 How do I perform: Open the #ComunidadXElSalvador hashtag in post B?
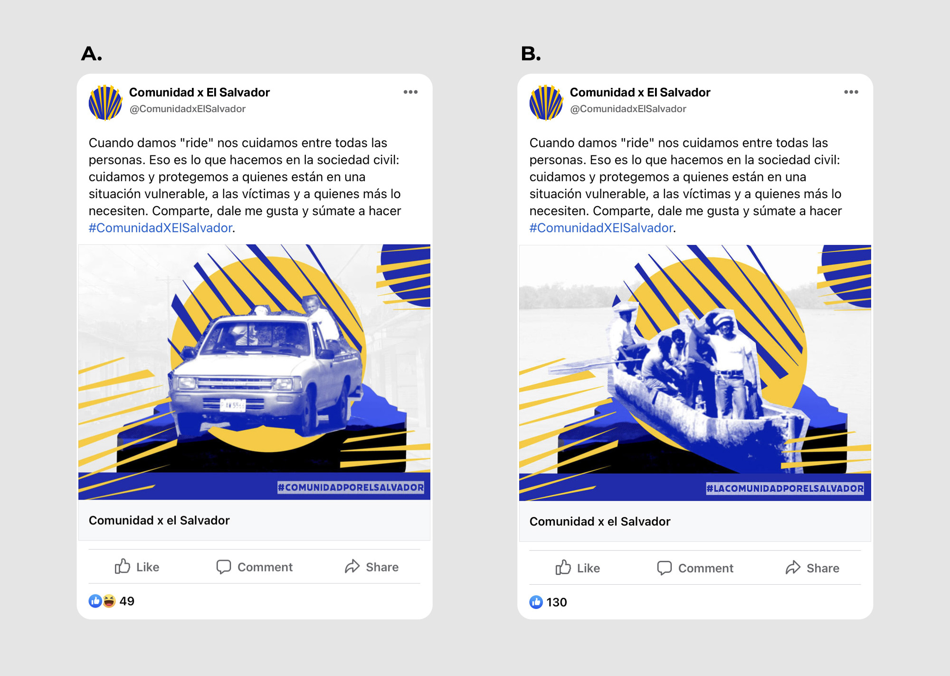[x=601, y=228]
